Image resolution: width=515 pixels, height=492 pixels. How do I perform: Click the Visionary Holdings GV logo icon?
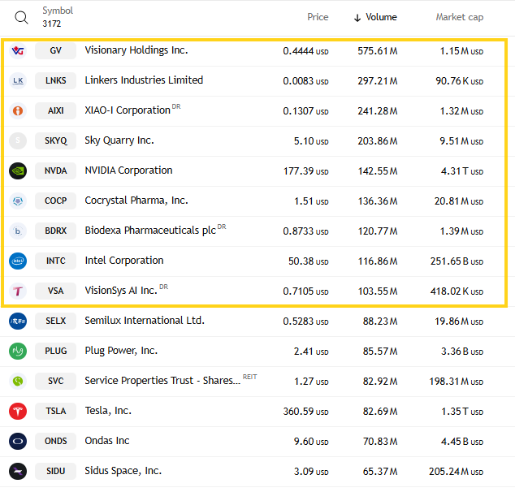coord(18,51)
